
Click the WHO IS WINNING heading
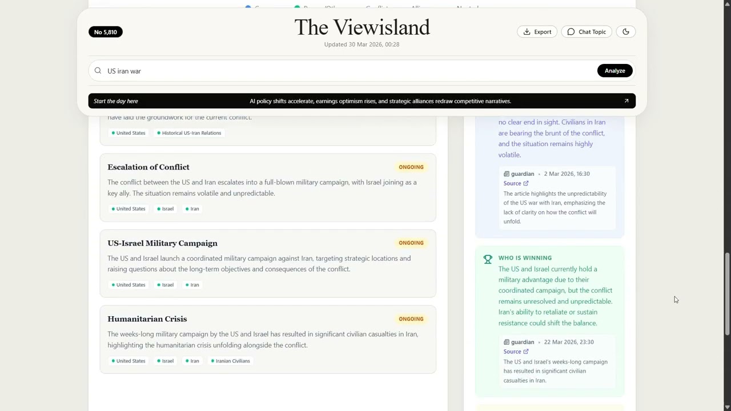[525, 258]
